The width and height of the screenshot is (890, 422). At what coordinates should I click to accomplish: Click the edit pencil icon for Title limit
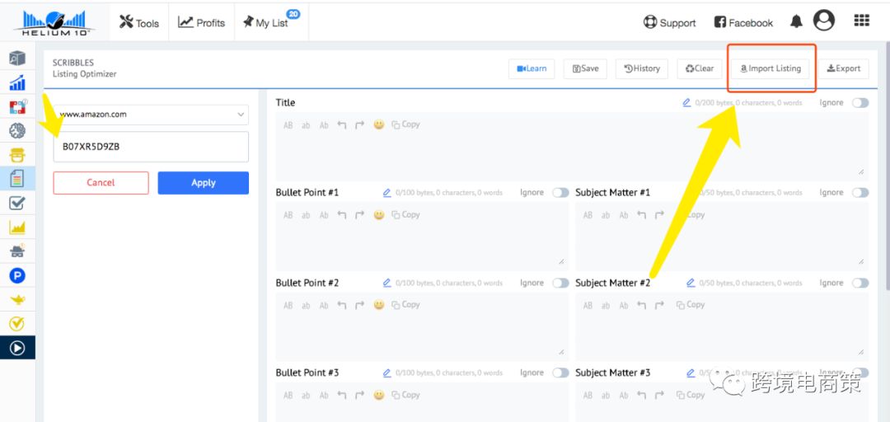[x=686, y=103]
